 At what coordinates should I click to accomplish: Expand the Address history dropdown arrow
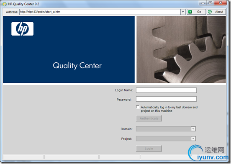183,12
